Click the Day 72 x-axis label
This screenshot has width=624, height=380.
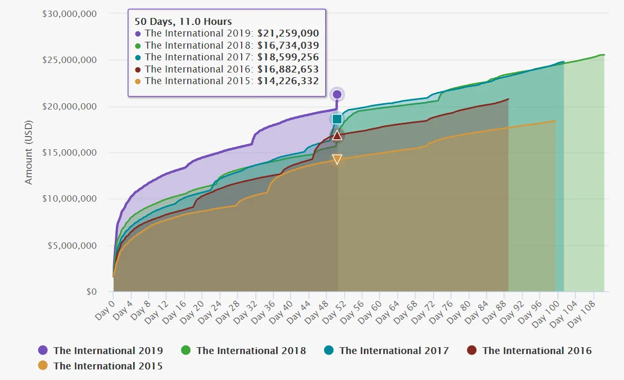click(x=423, y=312)
